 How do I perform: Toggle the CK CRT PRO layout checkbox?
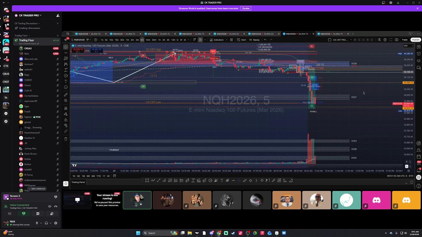pos(330,40)
